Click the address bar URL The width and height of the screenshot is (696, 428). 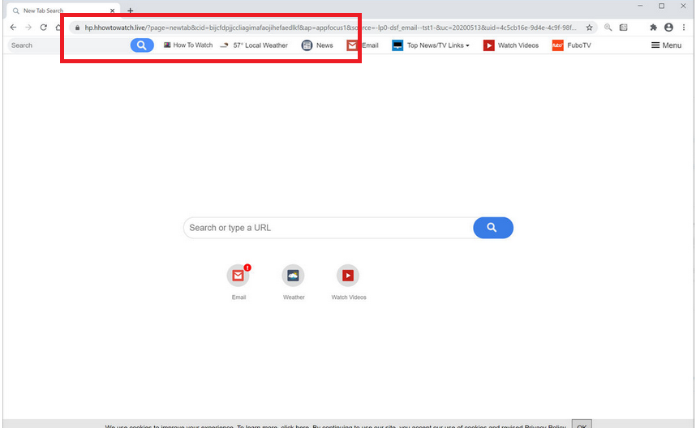tap(324, 28)
